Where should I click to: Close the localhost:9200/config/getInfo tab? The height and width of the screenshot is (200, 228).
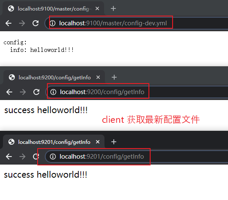[98, 77]
